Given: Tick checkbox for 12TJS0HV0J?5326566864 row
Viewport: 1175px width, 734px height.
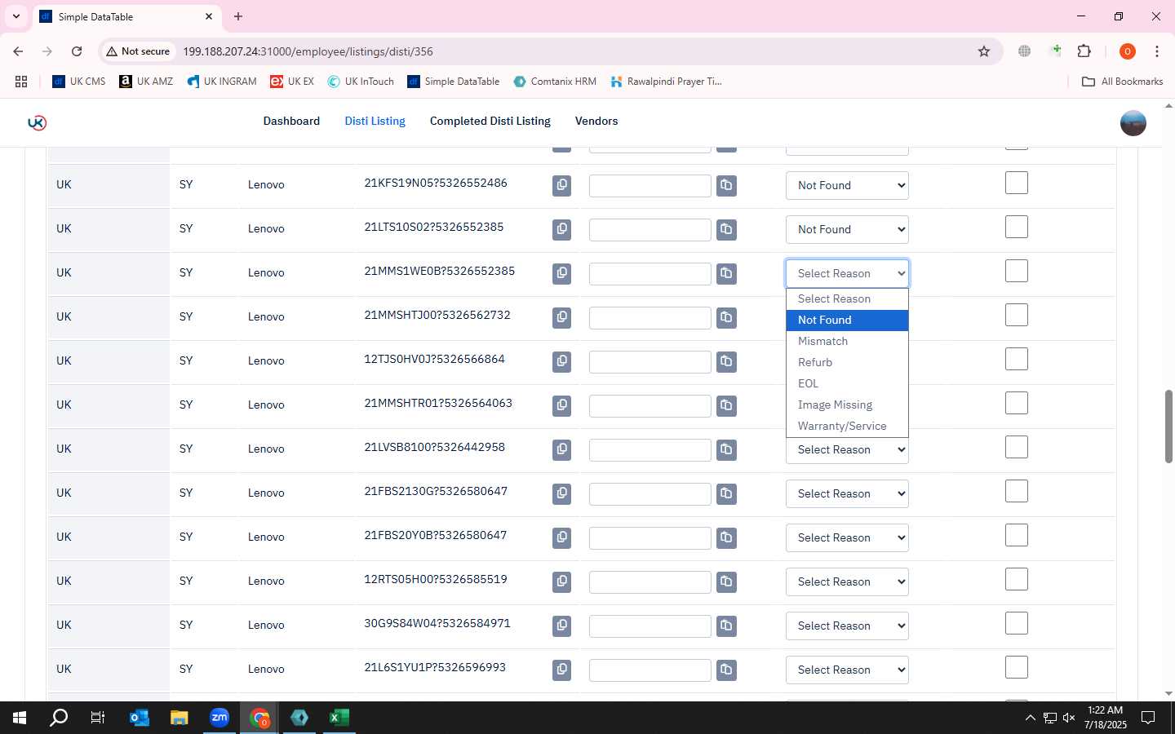Looking at the screenshot, I should click(1017, 359).
